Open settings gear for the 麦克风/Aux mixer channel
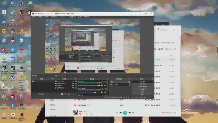This screenshot has height=123, width=218. (105, 86)
